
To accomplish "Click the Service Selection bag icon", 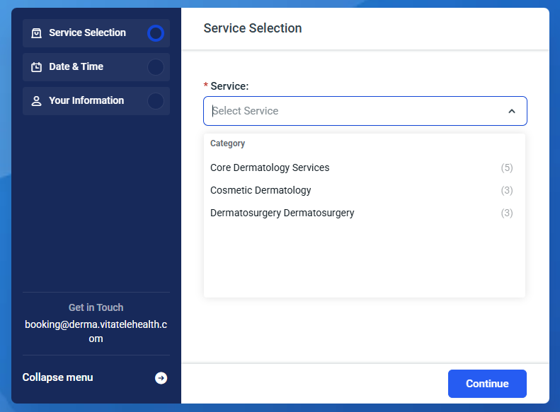I will click(36, 33).
